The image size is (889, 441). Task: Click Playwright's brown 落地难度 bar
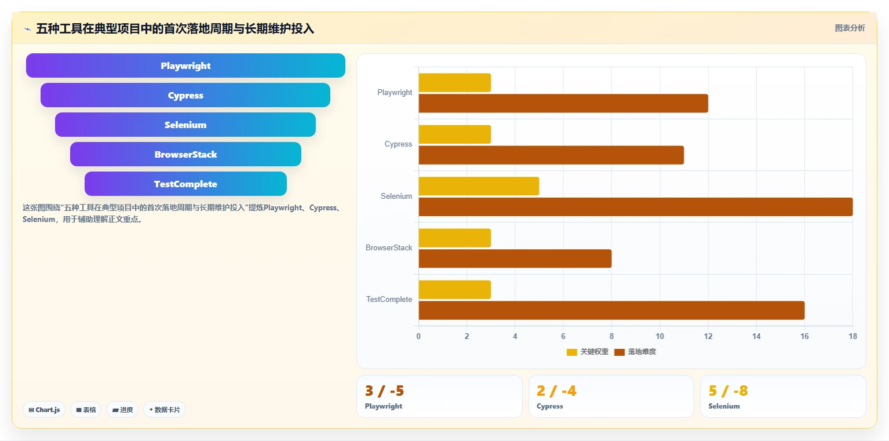coord(563,103)
